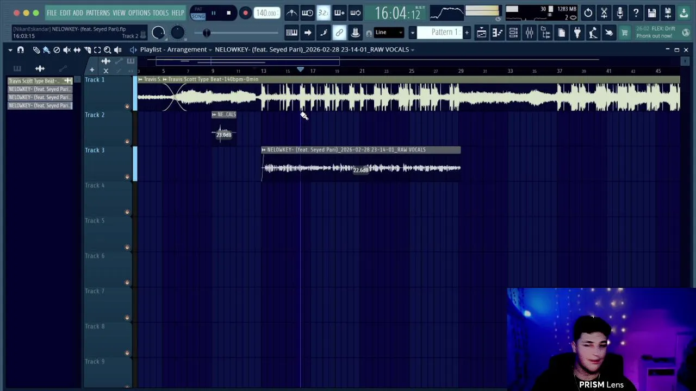Select the Zoom magnifier tool
The width and height of the screenshot is (696, 391).
[108, 50]
